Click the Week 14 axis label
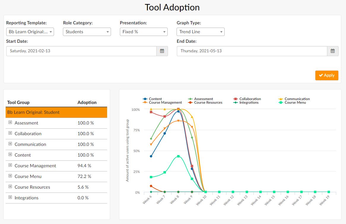Viewport: 346px width, 224px height. (256, 200)
